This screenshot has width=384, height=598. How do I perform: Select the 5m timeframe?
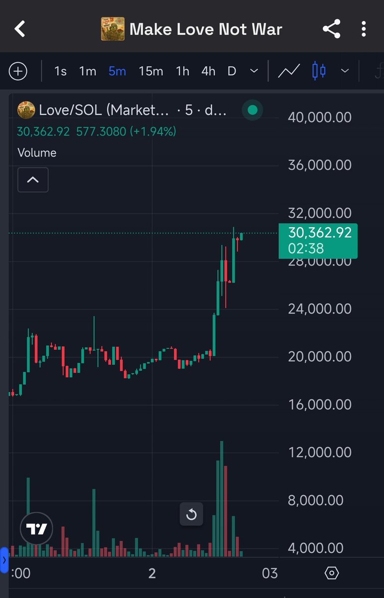coord(118,71)
